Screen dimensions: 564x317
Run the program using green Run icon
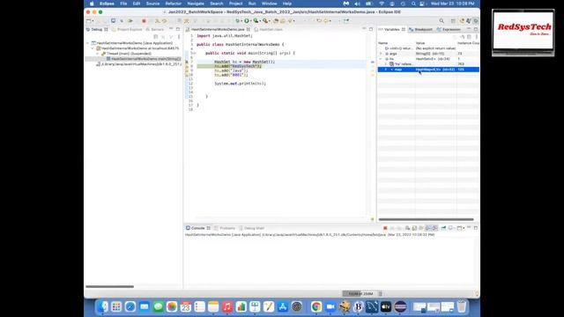[247, 21]
